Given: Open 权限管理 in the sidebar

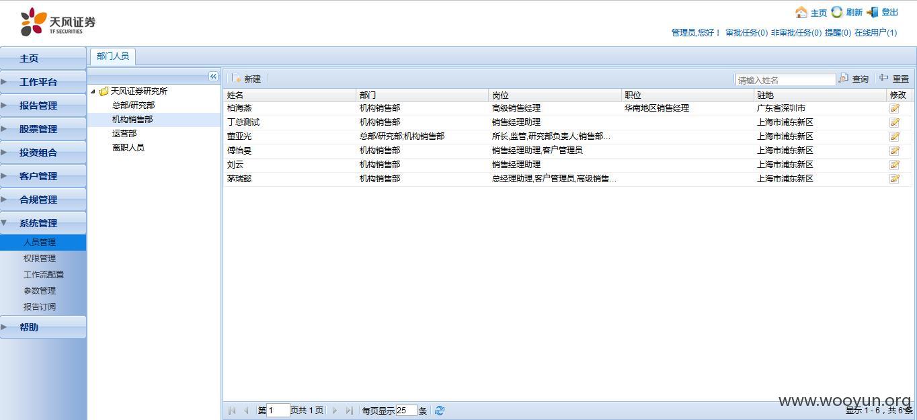Looking at the screenshot, I should tap(40, 259).
